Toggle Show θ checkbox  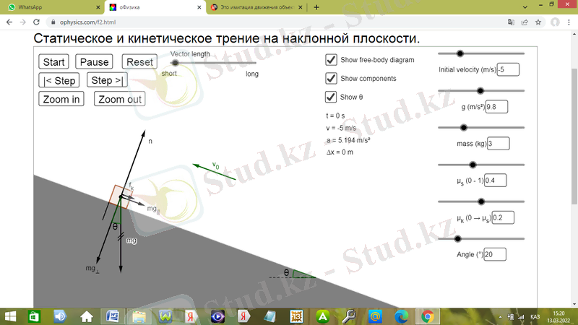coord(331,97)
